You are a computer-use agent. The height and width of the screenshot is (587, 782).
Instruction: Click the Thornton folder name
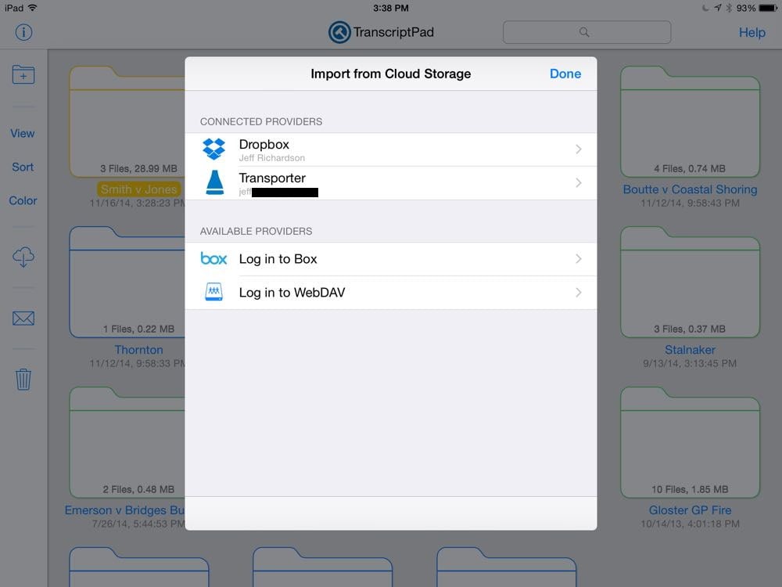[138, 350]
